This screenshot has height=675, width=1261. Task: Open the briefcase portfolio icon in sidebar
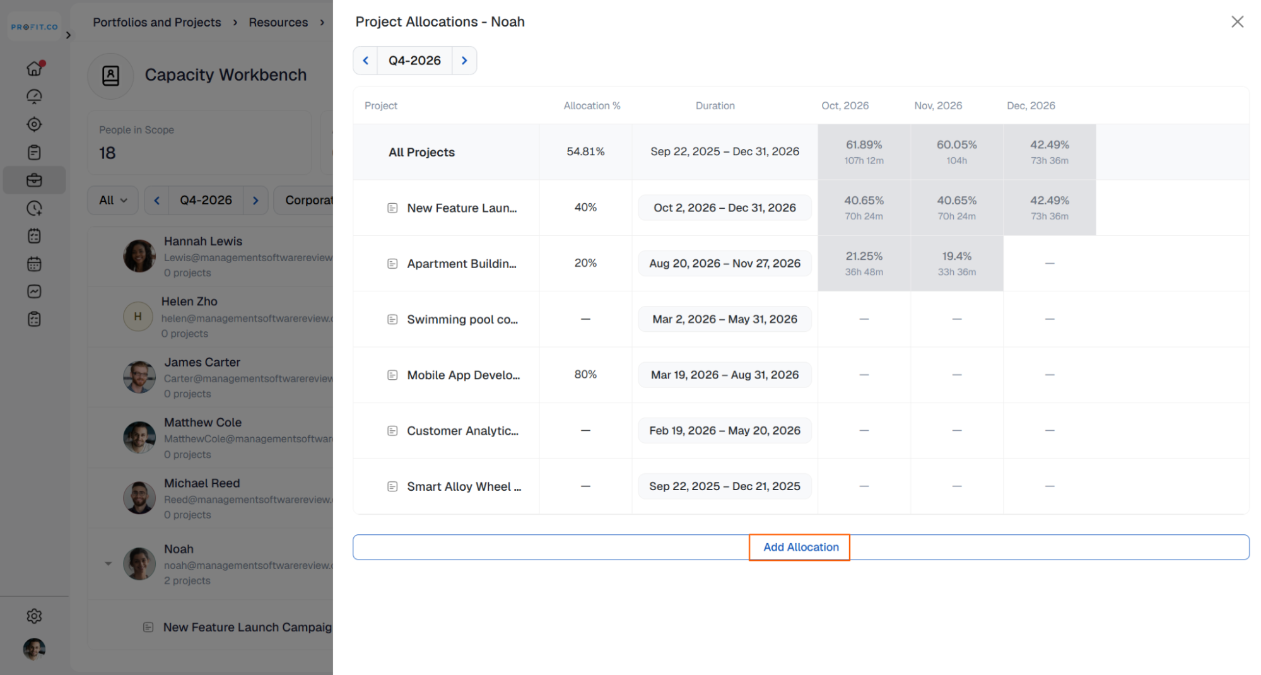pos(34,180)
